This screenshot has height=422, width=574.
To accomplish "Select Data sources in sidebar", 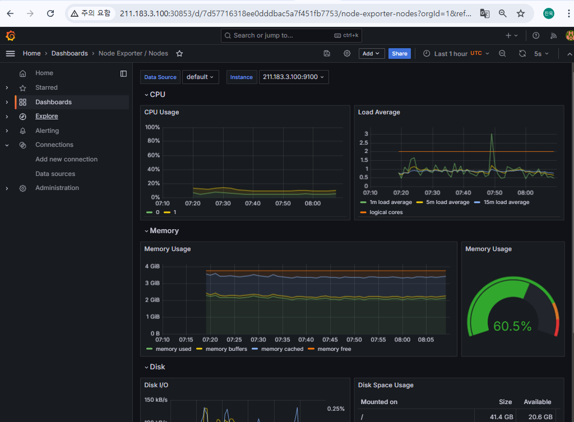I will tap(55, 174).
